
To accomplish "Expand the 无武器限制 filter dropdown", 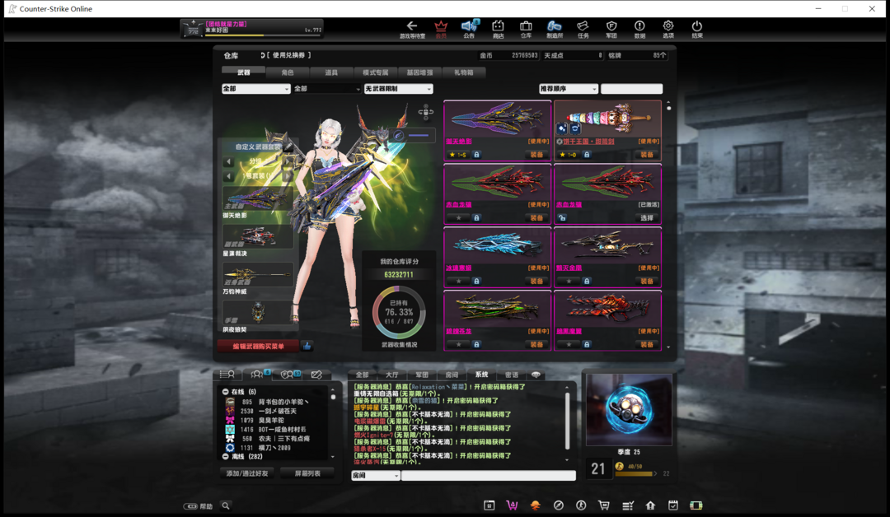I will [398, 89].
